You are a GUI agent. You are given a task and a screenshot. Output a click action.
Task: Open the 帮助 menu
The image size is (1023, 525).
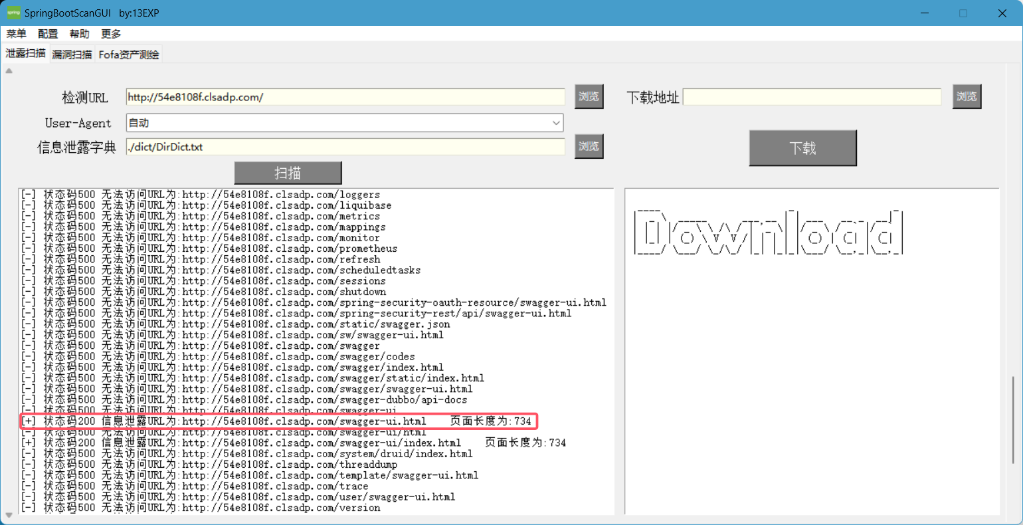point(79,34)
